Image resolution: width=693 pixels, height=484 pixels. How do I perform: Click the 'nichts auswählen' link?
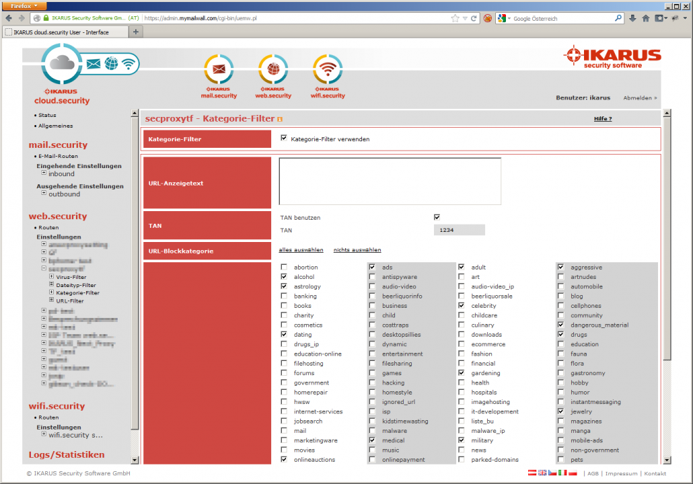(357, 250)
